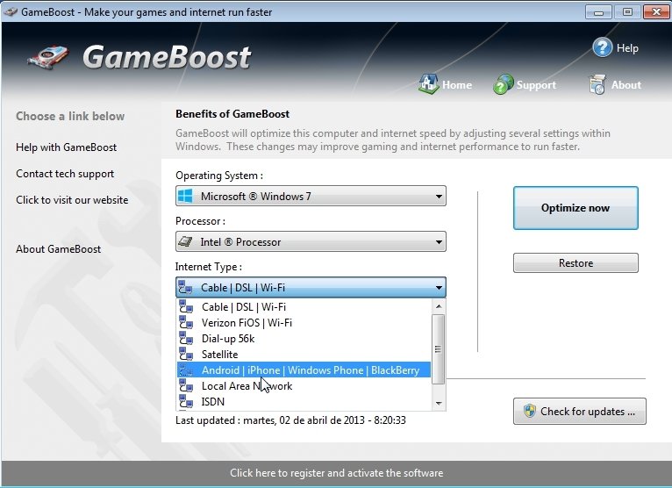Click the Check for updates button
Image resolution: width=672 pixels, height=488 pixels.
(x=579, y=412)
